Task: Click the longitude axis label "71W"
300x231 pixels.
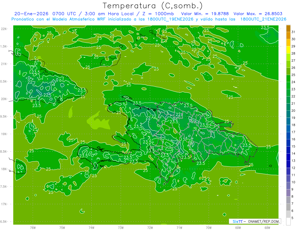Action: pos(179,228)
